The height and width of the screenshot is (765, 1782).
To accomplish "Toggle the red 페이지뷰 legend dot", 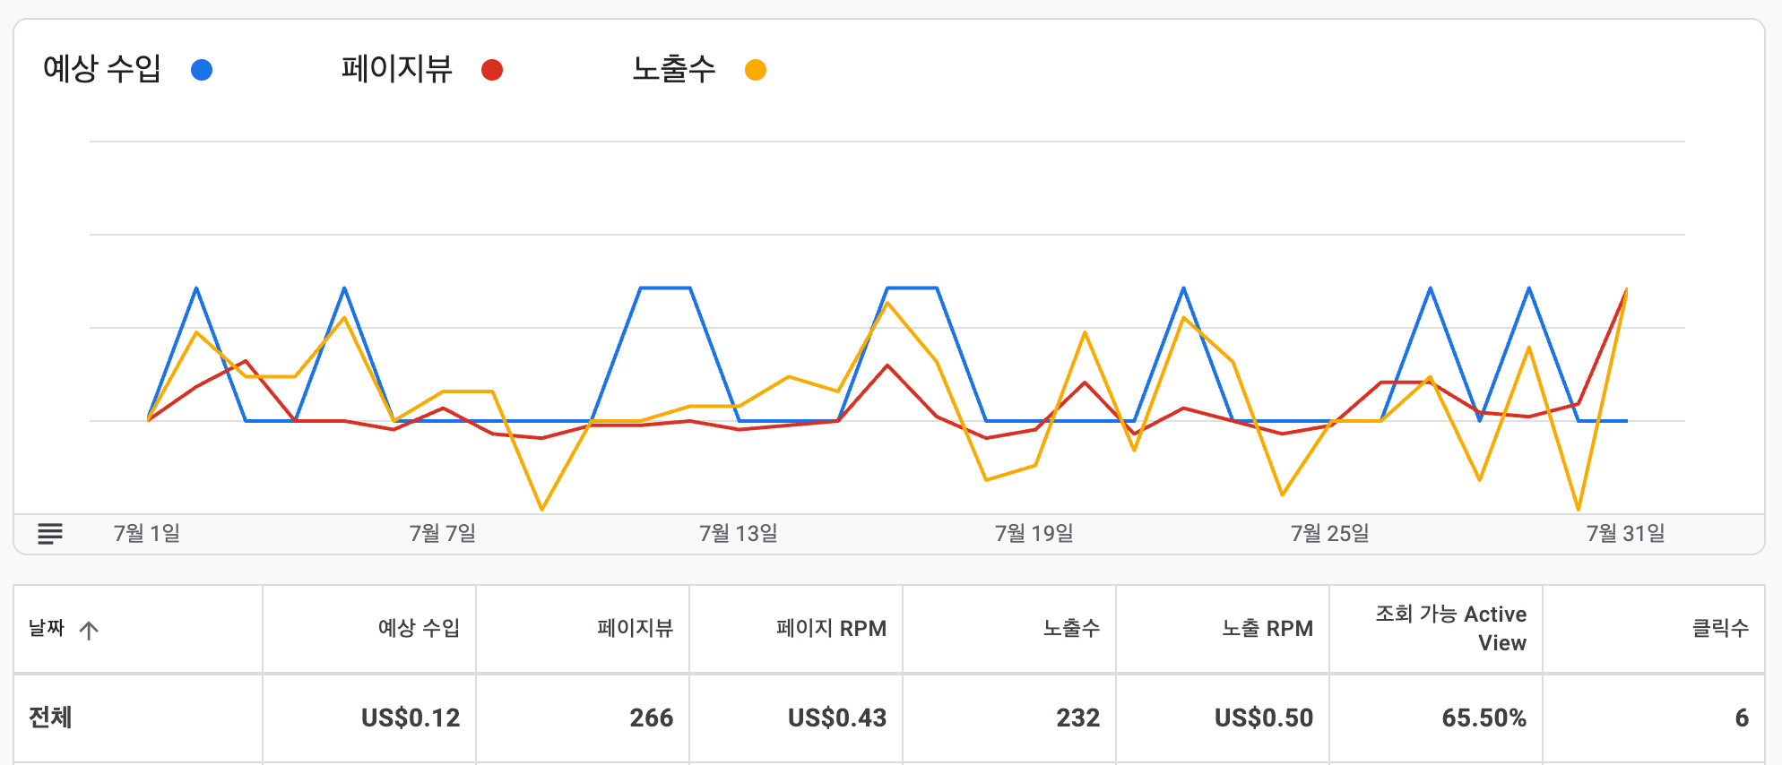I will (492, 70).
